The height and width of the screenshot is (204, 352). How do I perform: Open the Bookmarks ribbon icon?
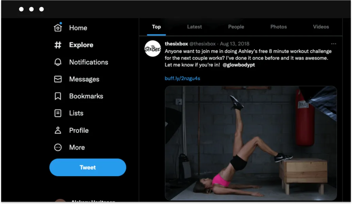tap(58, 96)
